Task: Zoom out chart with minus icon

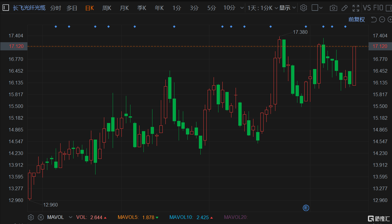Action: pos(382,20)
